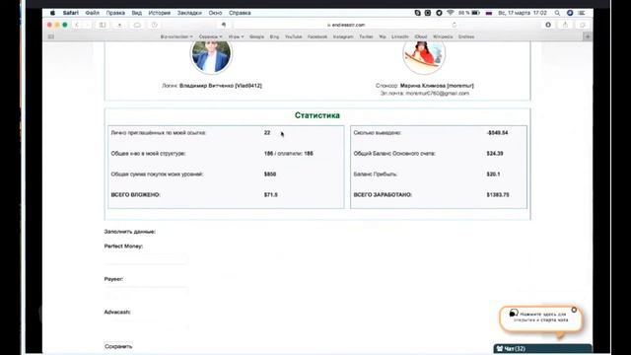The image size is (631, 355).
Task: Add a new tab with plus button
Action: coord(588,36)
